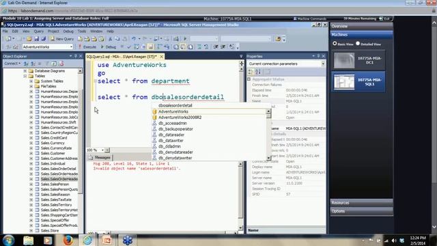Click the Activity Monitor toolbar icon

[176, 39]
